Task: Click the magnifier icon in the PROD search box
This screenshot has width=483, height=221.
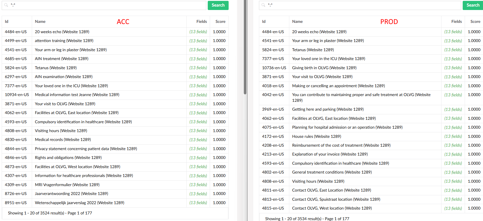Action: point(263,5)
